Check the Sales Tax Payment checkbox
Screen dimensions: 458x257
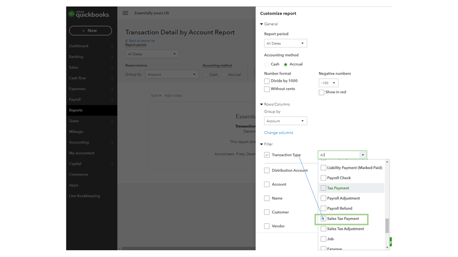point(323,219)
